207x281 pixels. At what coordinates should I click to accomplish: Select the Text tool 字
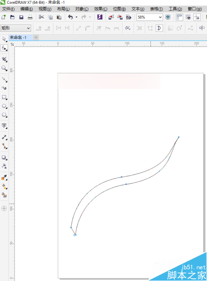[4, 126]
